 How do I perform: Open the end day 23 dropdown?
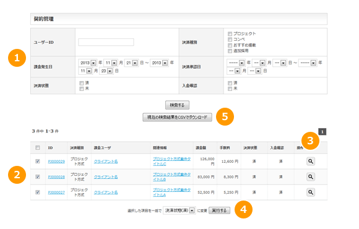coord(106,71)
